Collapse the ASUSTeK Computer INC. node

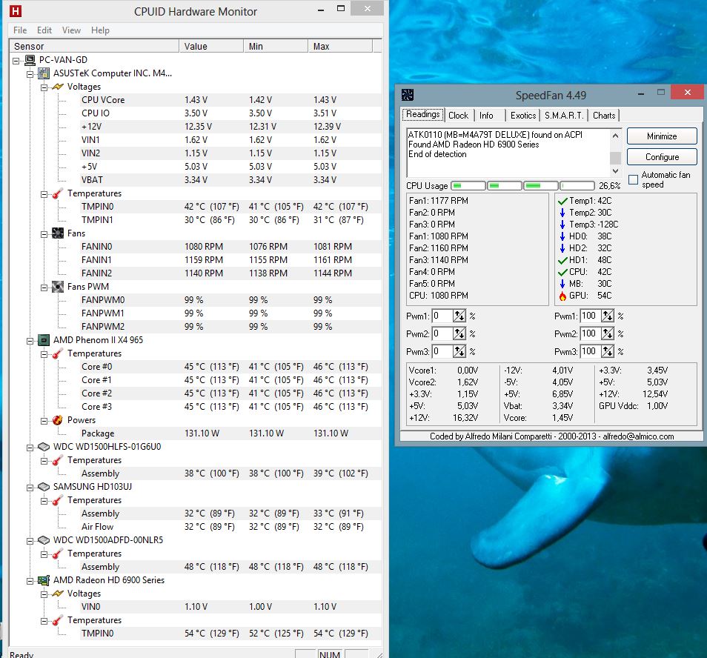coord(30,74)
